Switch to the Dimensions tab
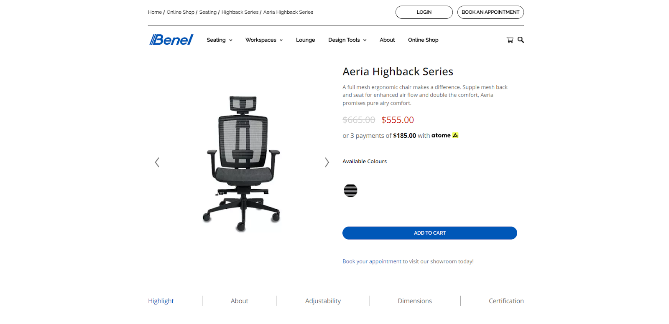The height and width of the screenshot is (324, 669). 415,301
